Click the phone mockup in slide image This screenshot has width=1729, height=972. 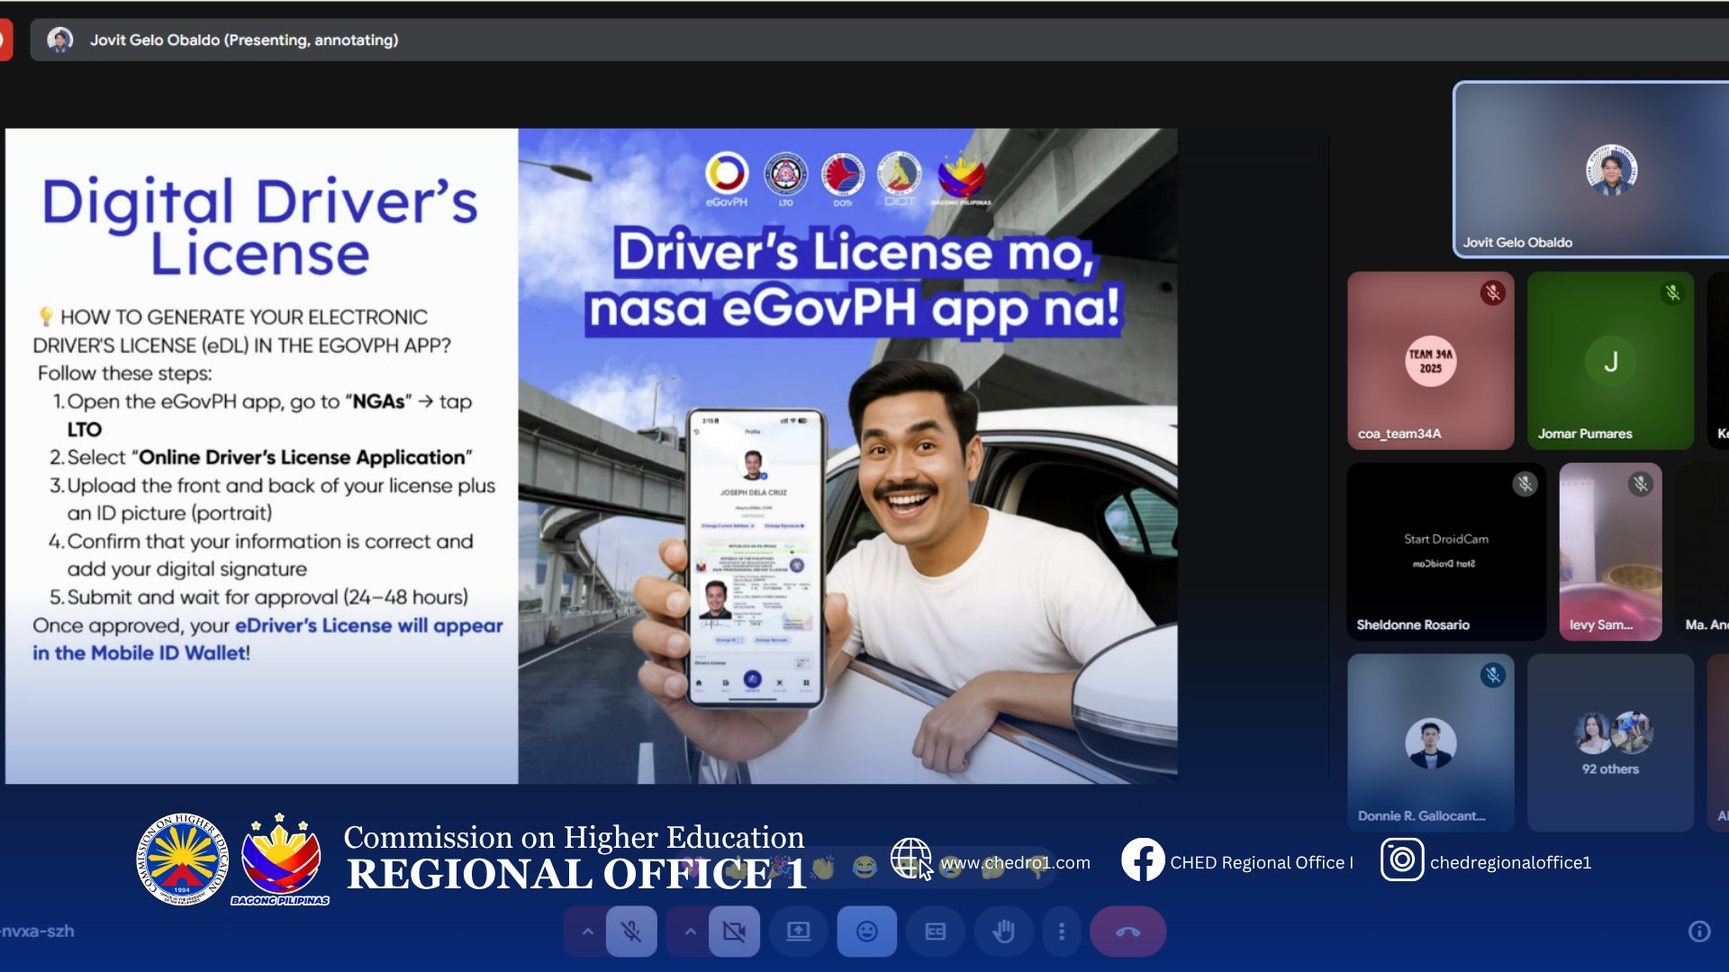coord(755,558)
